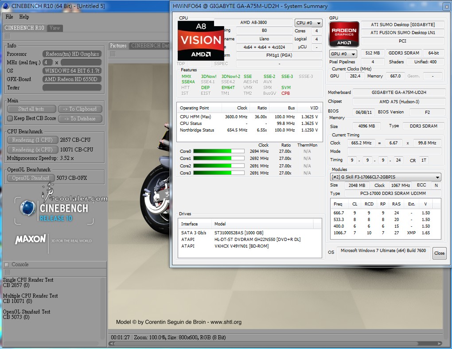Switch to the CINEBENCH Database tab
The image size is (452, 349).
150,46
